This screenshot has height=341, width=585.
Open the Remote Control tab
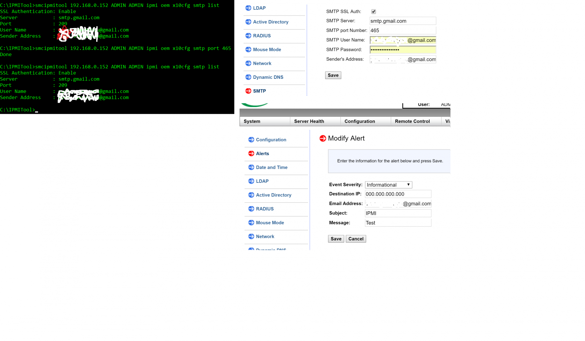[x=416, y=121]
